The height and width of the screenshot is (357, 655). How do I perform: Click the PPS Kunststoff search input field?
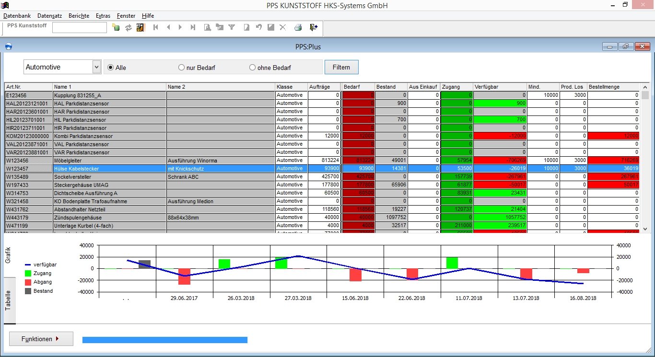tap(80, 28)
